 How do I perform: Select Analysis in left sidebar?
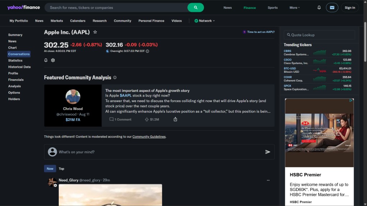(x=14, y=86)
